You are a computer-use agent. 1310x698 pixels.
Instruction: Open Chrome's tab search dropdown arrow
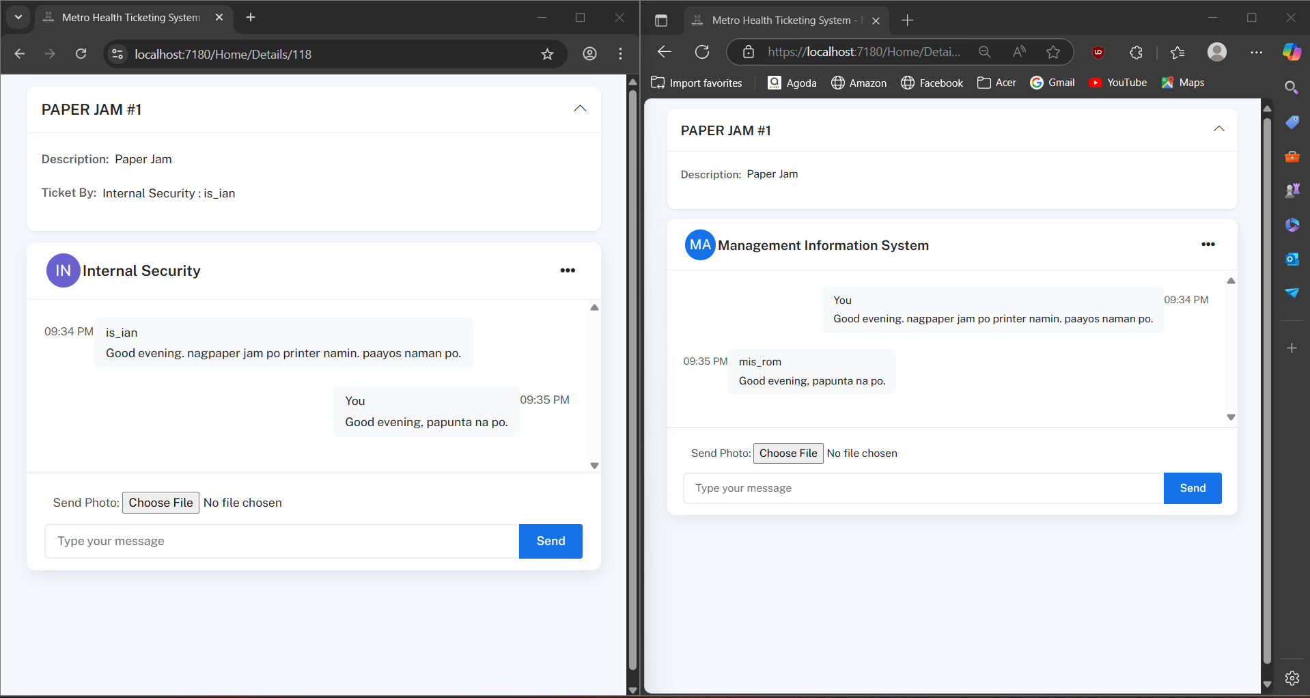point(18,17)
